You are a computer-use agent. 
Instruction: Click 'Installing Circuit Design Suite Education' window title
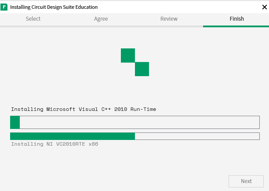click(54, 7)
